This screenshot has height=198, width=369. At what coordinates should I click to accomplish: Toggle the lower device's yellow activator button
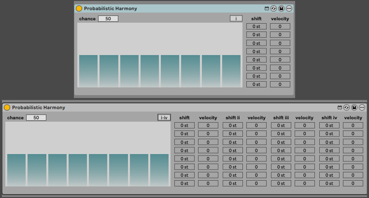pyautogui.click(x=7, y=108)
